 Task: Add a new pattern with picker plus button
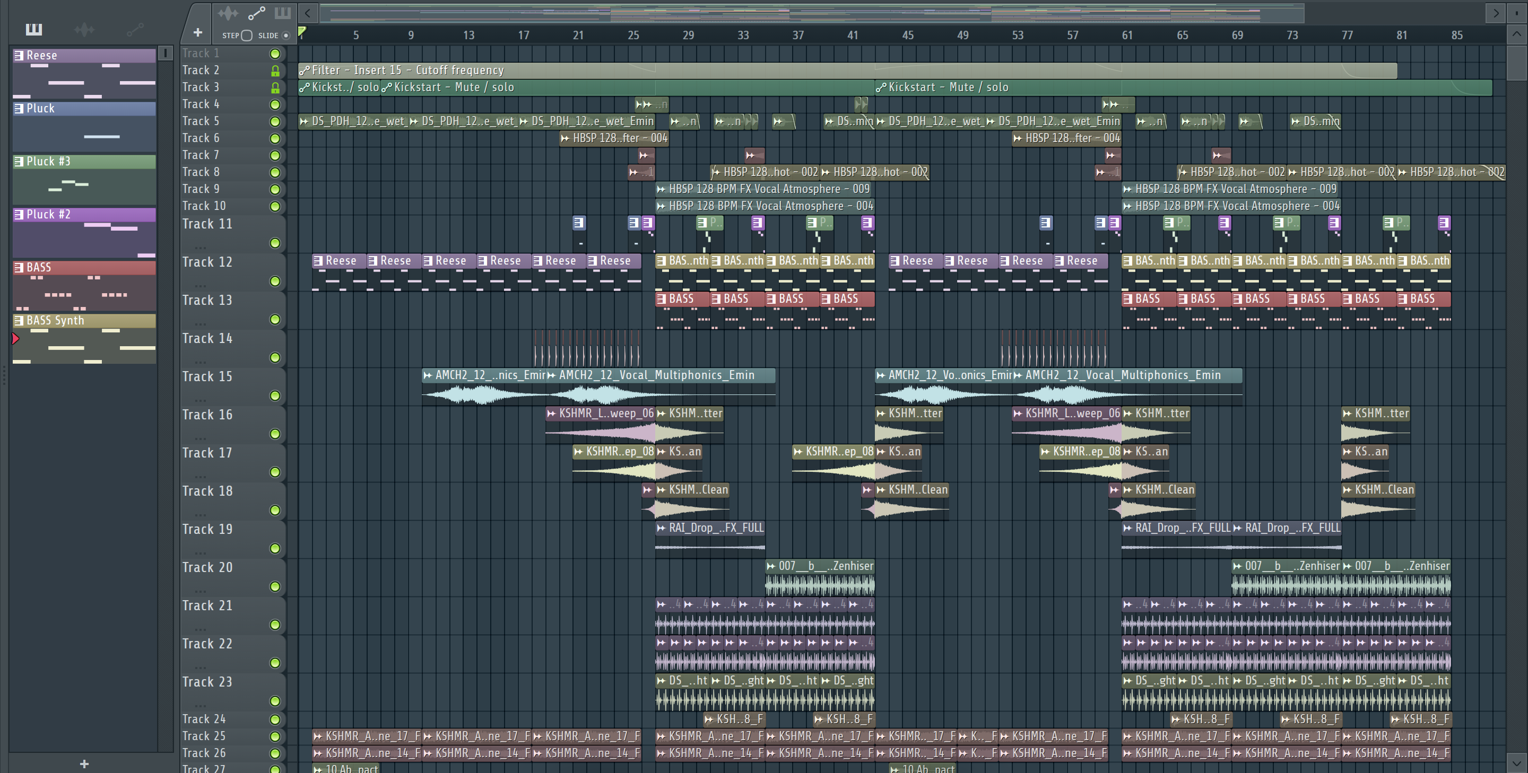click(x=84, y=763)
